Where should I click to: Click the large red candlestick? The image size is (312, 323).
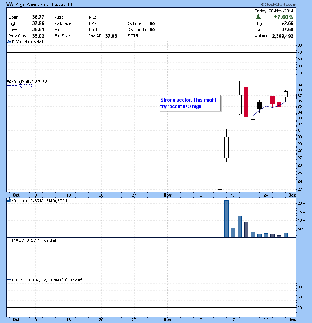[246, 102]
